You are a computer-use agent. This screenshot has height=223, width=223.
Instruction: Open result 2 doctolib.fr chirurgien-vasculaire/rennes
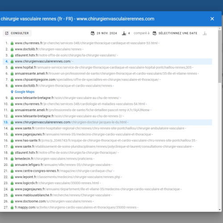click(48, 49)
